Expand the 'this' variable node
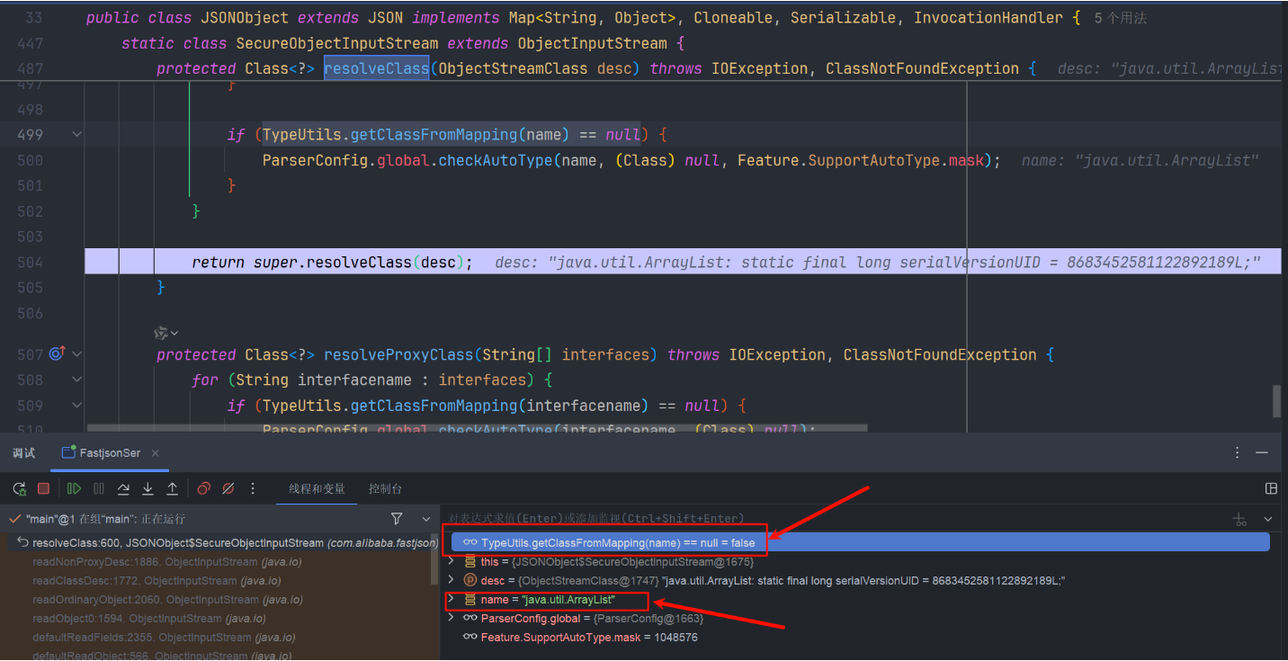The width and height of the screenshot is (1288, 661). [452, 561]
